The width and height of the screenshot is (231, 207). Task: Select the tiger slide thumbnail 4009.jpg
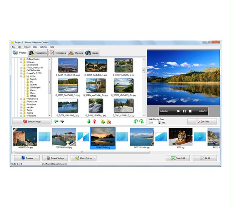pos(180,137)
